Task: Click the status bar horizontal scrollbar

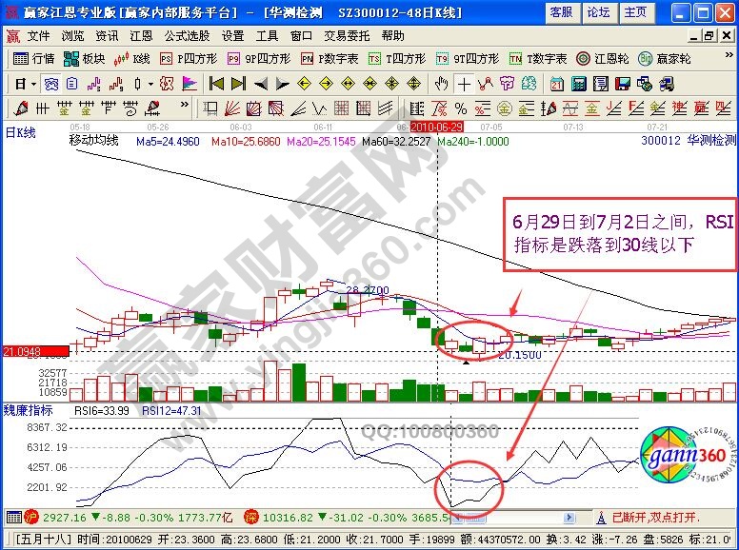Action: (x=512, y=518)
